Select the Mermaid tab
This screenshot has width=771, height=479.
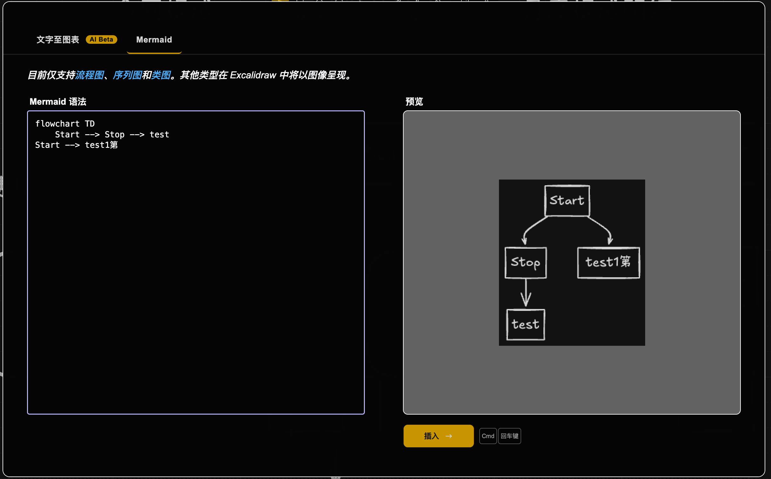coord(154,40)
